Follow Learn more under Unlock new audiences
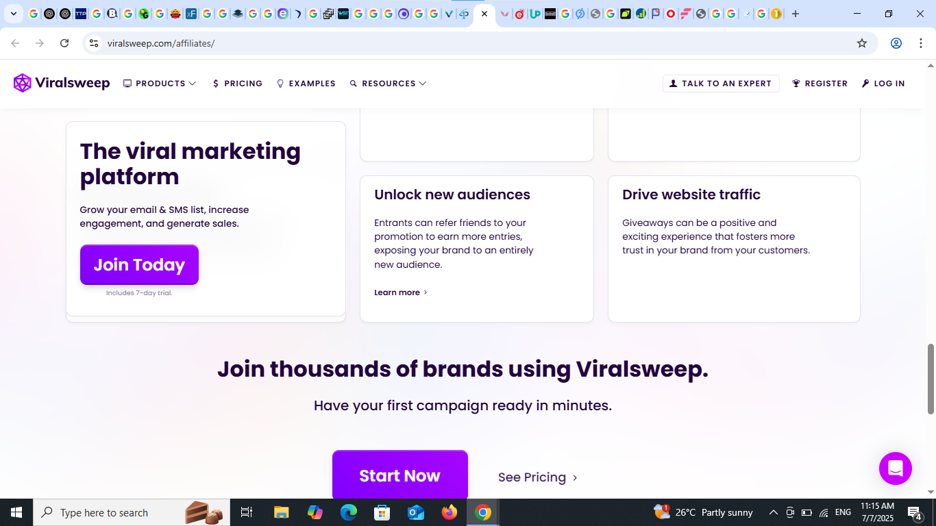Image resolution: width=936 pixels, height=526 pixels. (401, 292)
